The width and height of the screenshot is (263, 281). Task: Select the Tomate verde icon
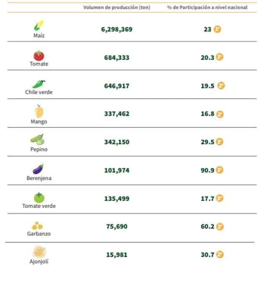tap(39, 197)
